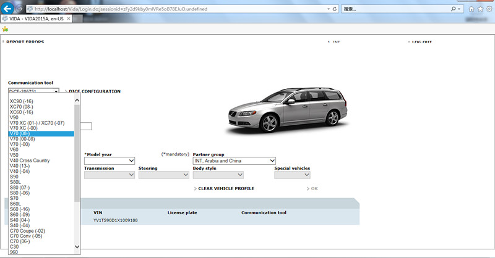Open the Model year dropdown
This screenshot has height=258, width=495.
coord(110,160)
